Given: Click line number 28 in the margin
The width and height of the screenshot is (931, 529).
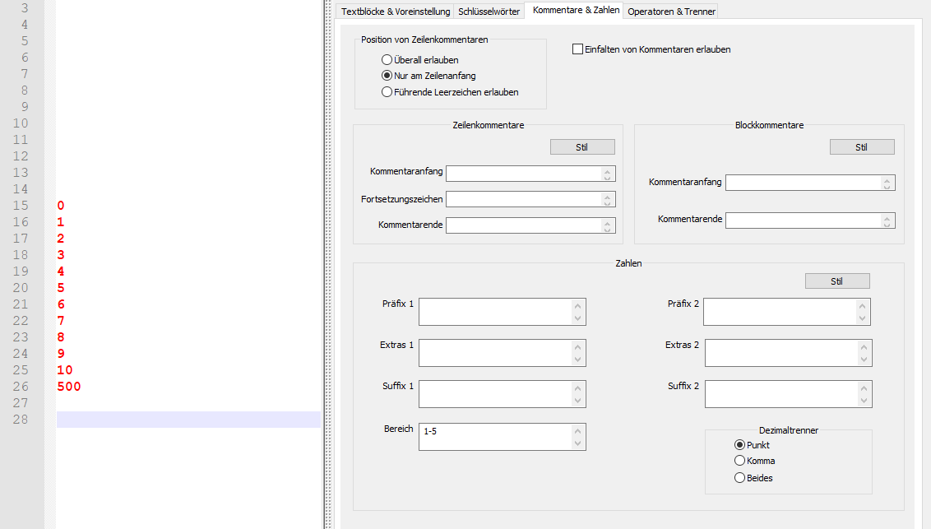Looking at the screenshot, I should click(x=21, y=420).
